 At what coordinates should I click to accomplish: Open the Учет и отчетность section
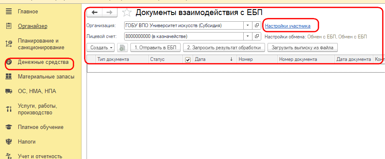pyautogui.click(x=40, y=156)
